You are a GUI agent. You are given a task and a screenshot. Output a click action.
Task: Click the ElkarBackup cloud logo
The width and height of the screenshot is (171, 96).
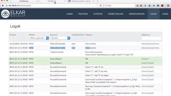[x=5, y=14]
